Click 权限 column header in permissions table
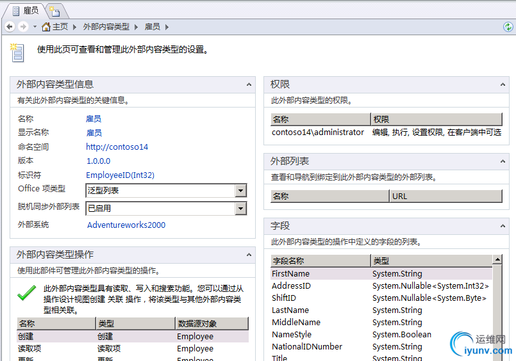The image size is (516, 361). pyautogui.click(x=437, y=119)
